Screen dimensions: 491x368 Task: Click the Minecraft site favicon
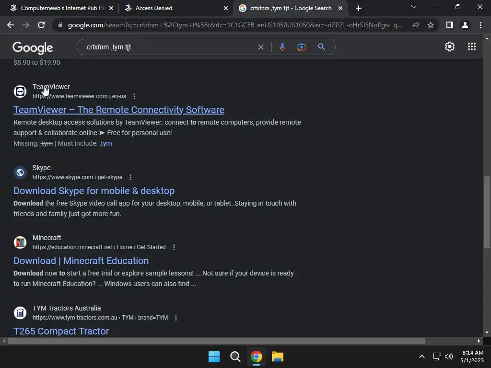(20, 242)
